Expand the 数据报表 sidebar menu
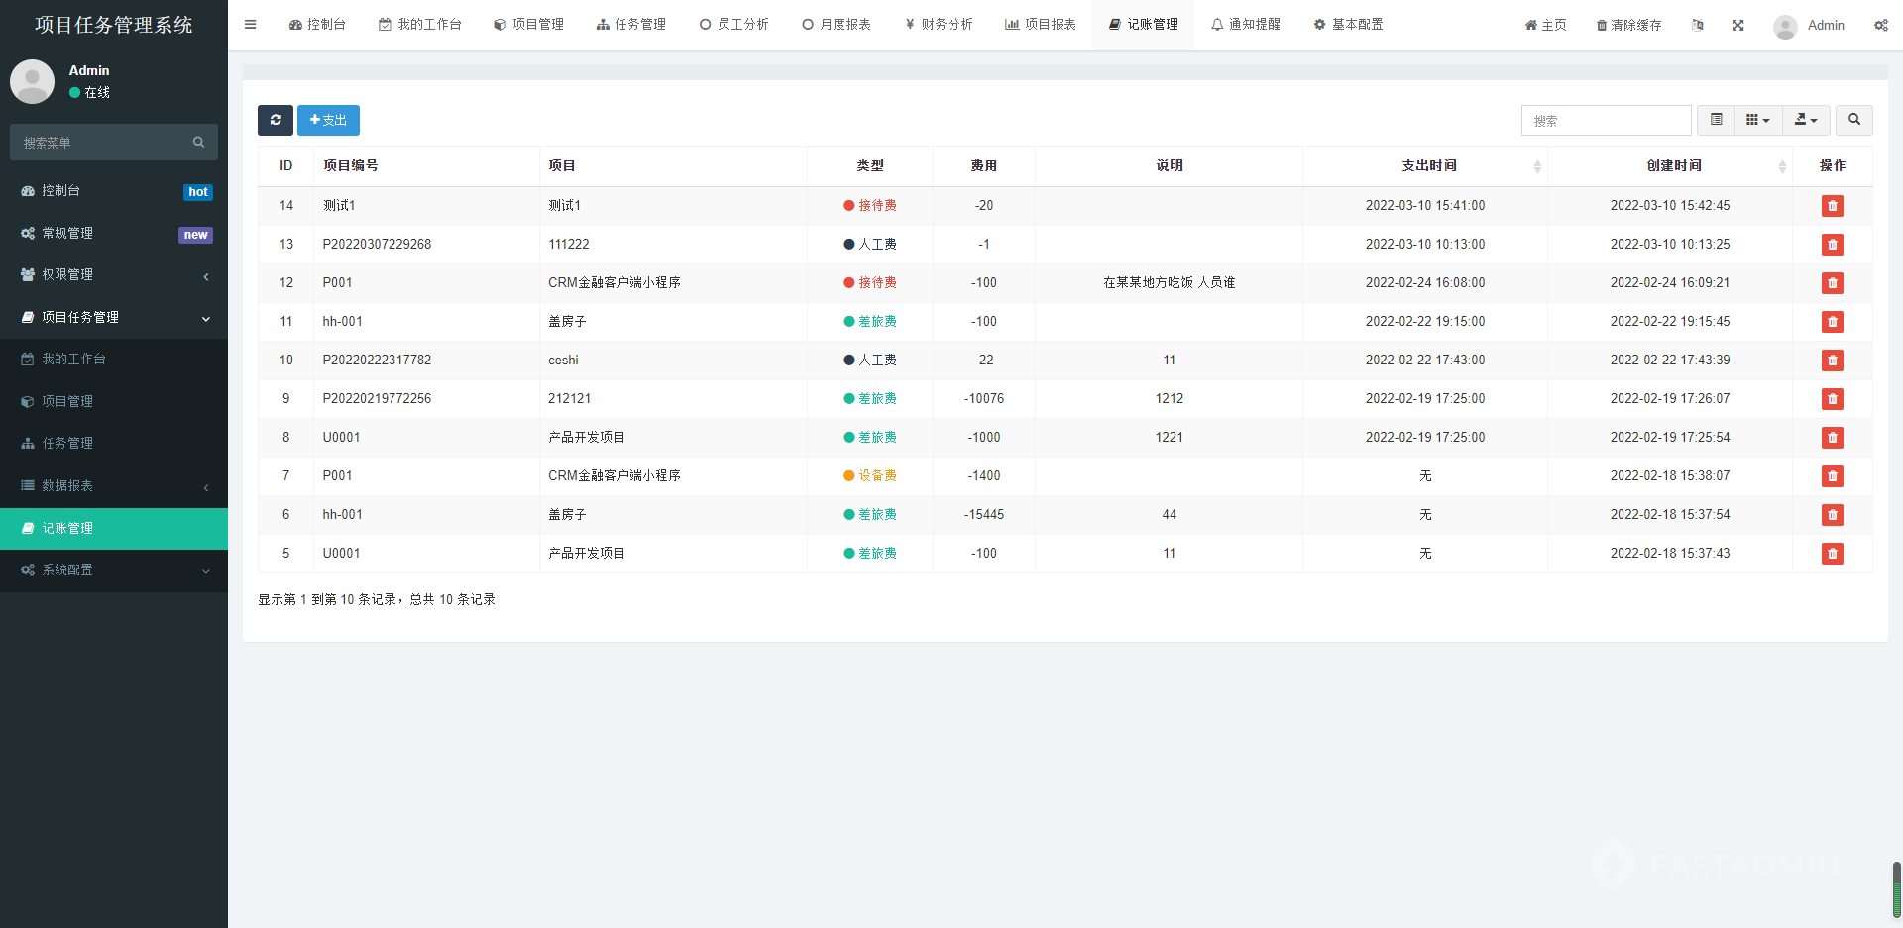Viewport: 1903px width, 928px height. [113, 485]
